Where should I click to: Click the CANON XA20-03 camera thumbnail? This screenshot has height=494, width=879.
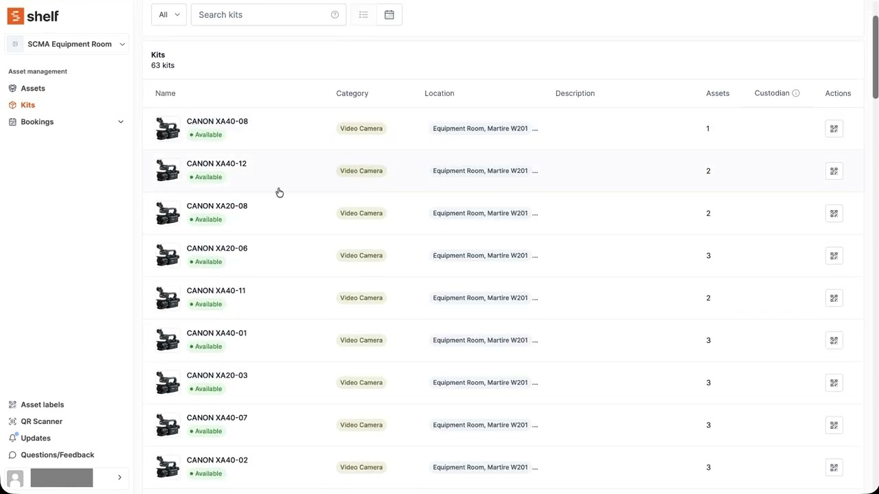(168, 383)
